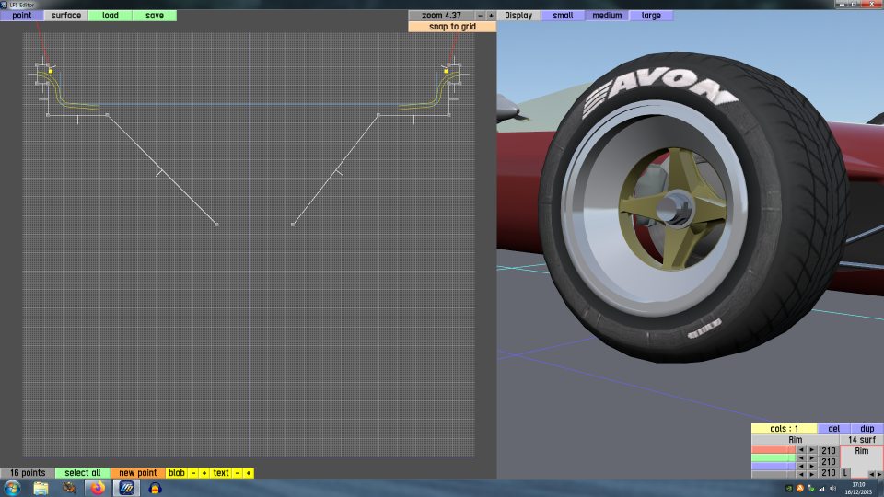The image size is (884, 497).
Task: Toggle the L button in swatch
Action: [x=845, y=473]
